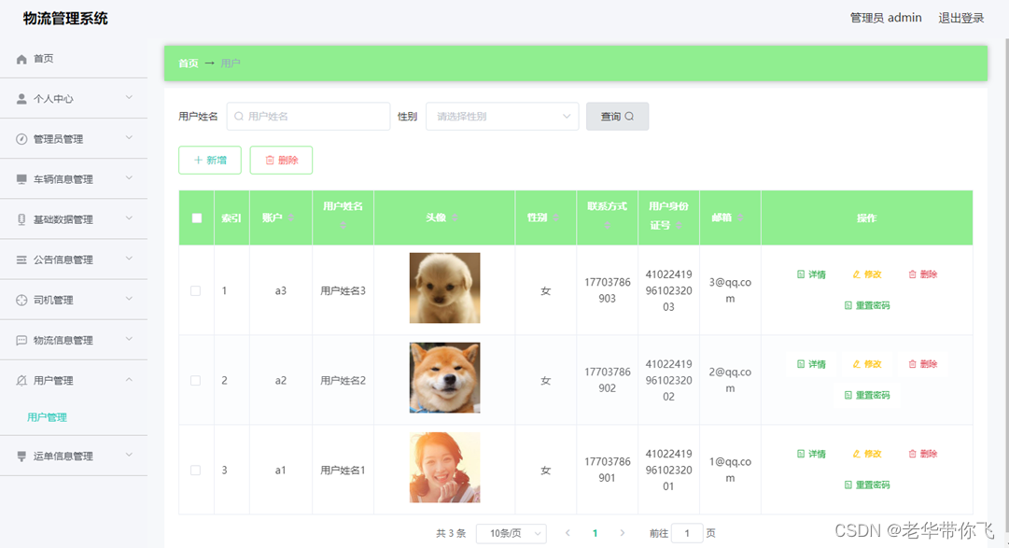
Task: Click 管理员 admin in top bar
Action: 886,18
